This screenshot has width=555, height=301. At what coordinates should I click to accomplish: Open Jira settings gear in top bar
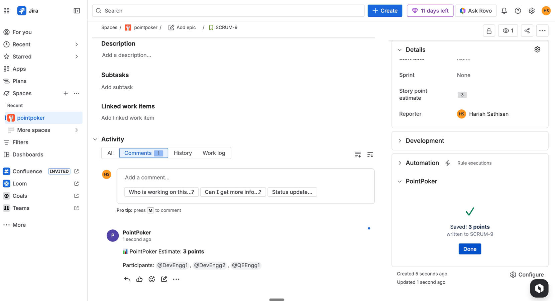point(531,10)
